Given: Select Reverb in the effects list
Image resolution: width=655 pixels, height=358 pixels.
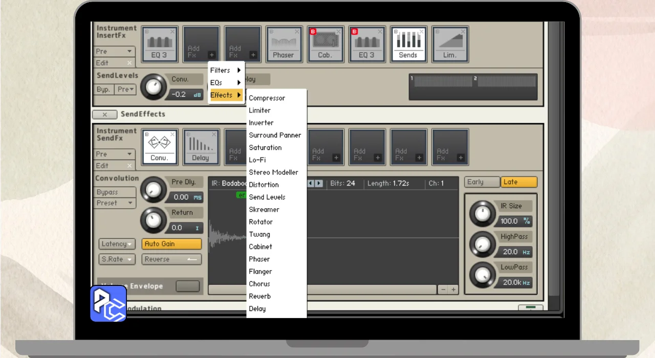Looking at the screenshot, I should click(259, 297).
